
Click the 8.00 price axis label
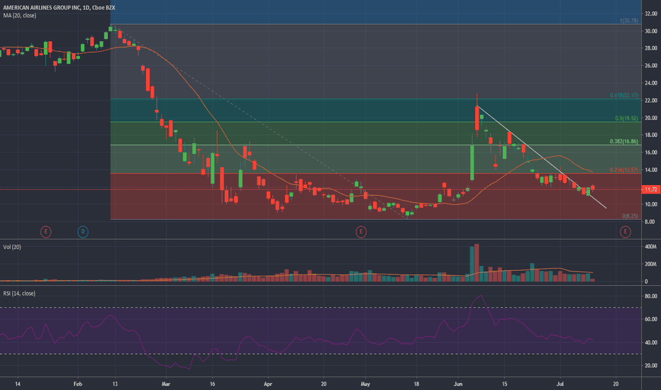pos(651,222)
